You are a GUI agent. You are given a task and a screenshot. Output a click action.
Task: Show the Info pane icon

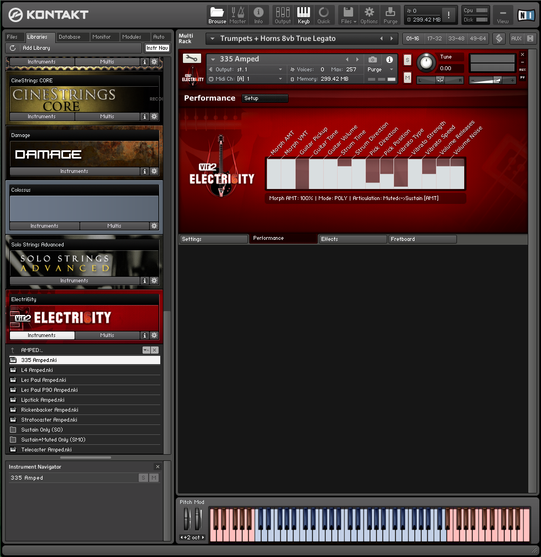tap(258, 15)
